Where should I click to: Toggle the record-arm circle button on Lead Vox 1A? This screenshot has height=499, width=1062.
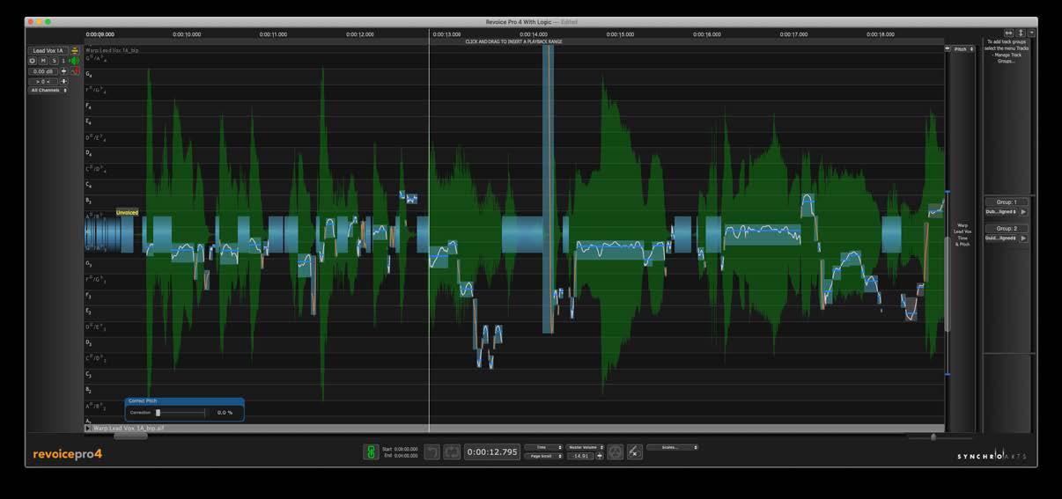click(33, 61)
